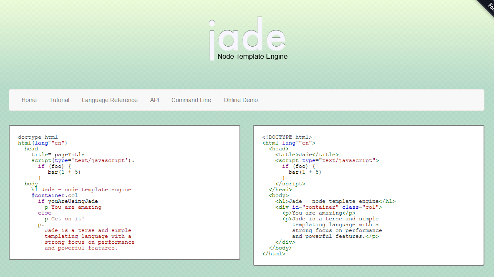Click '<title>Jade</title>' line
The width and height of the screenshot is (494, 277).
(307, 155)
